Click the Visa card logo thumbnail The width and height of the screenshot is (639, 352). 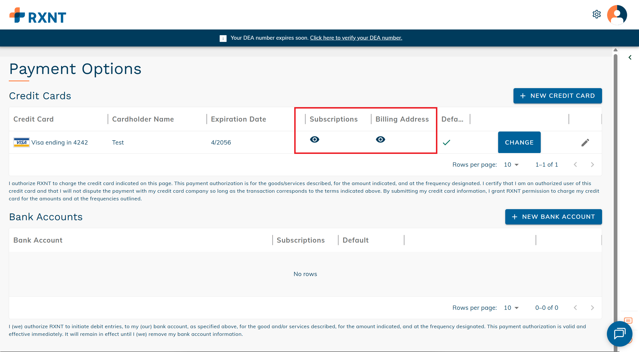pyautogui.click(x=22, y=142)
